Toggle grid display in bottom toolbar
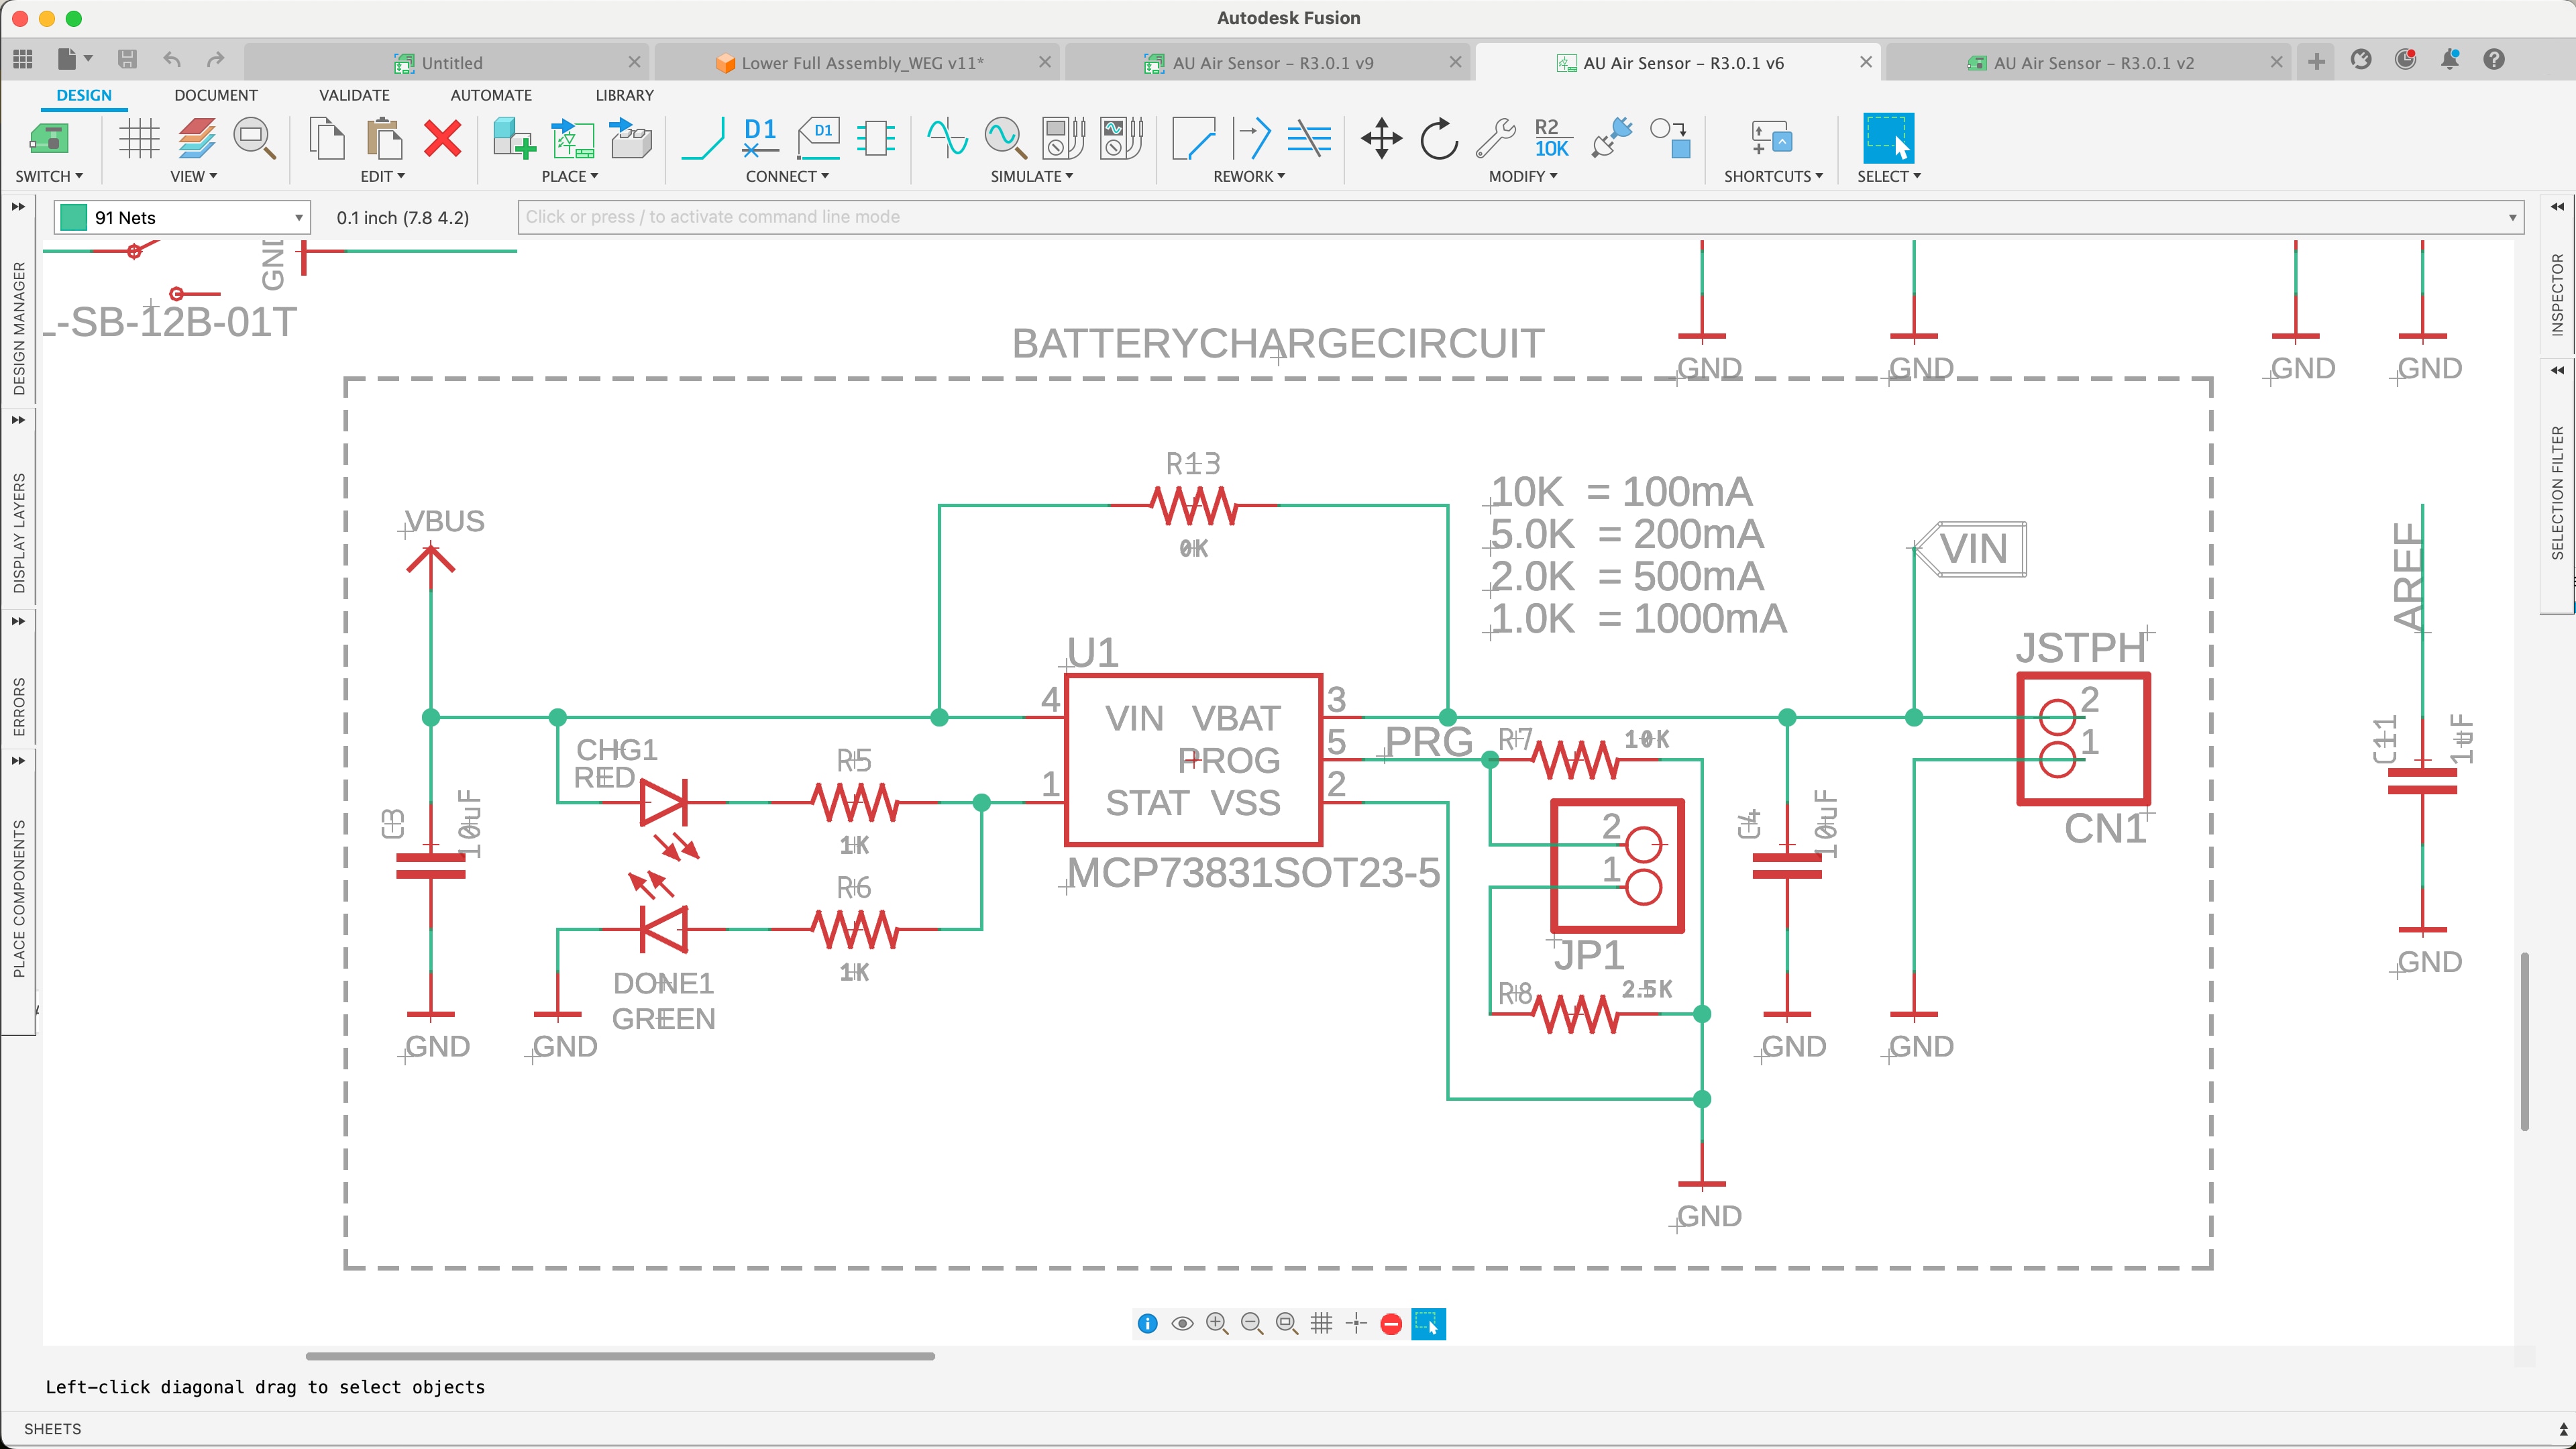 pos(1321,1323)
